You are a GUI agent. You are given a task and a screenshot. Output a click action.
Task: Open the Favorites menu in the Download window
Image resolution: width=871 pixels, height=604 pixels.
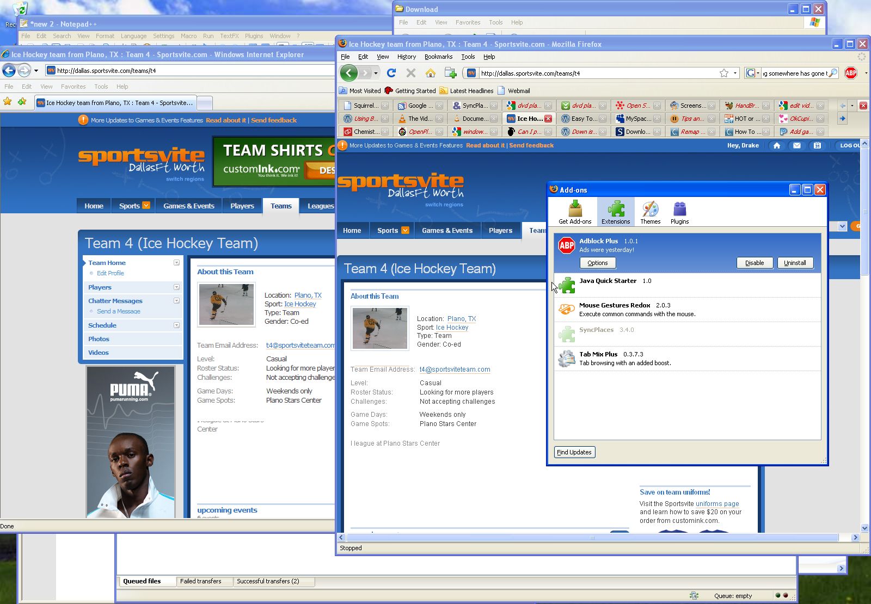coord(468,22)
